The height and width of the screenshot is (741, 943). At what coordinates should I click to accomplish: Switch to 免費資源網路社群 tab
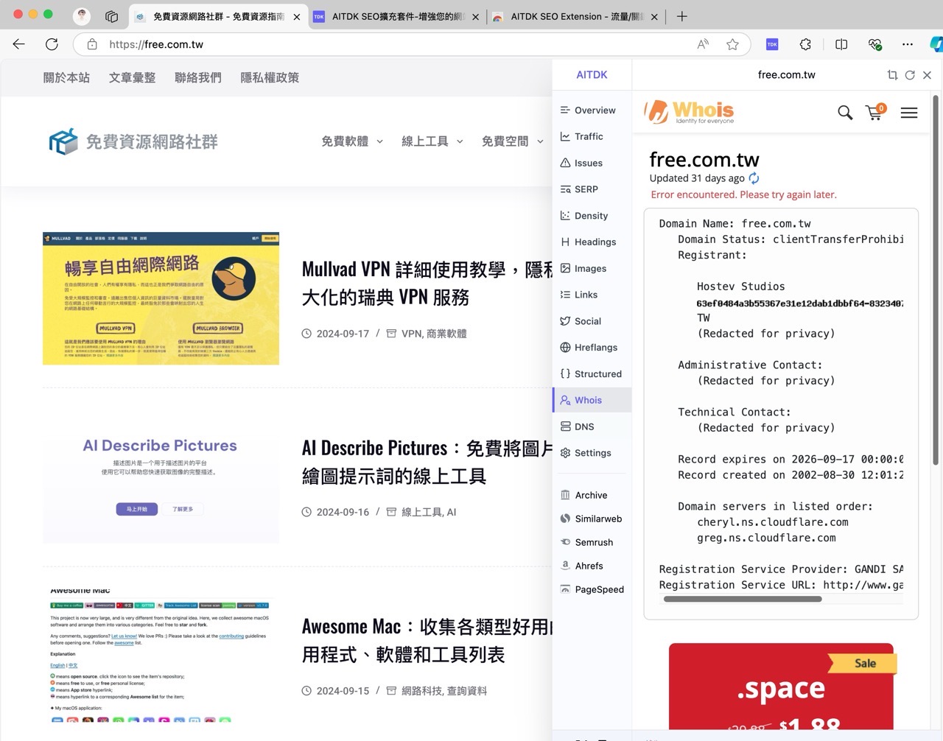point(217,16)
